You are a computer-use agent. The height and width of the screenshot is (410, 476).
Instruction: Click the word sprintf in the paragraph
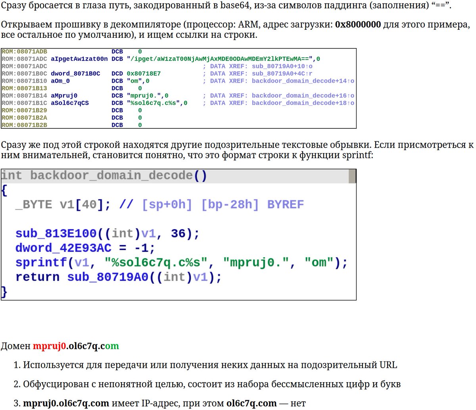(357, 155)
